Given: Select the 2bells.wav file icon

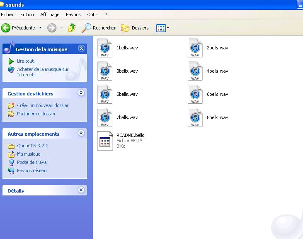Looking at the screenshot, I should pyautogui.click(x=195, y=48).
